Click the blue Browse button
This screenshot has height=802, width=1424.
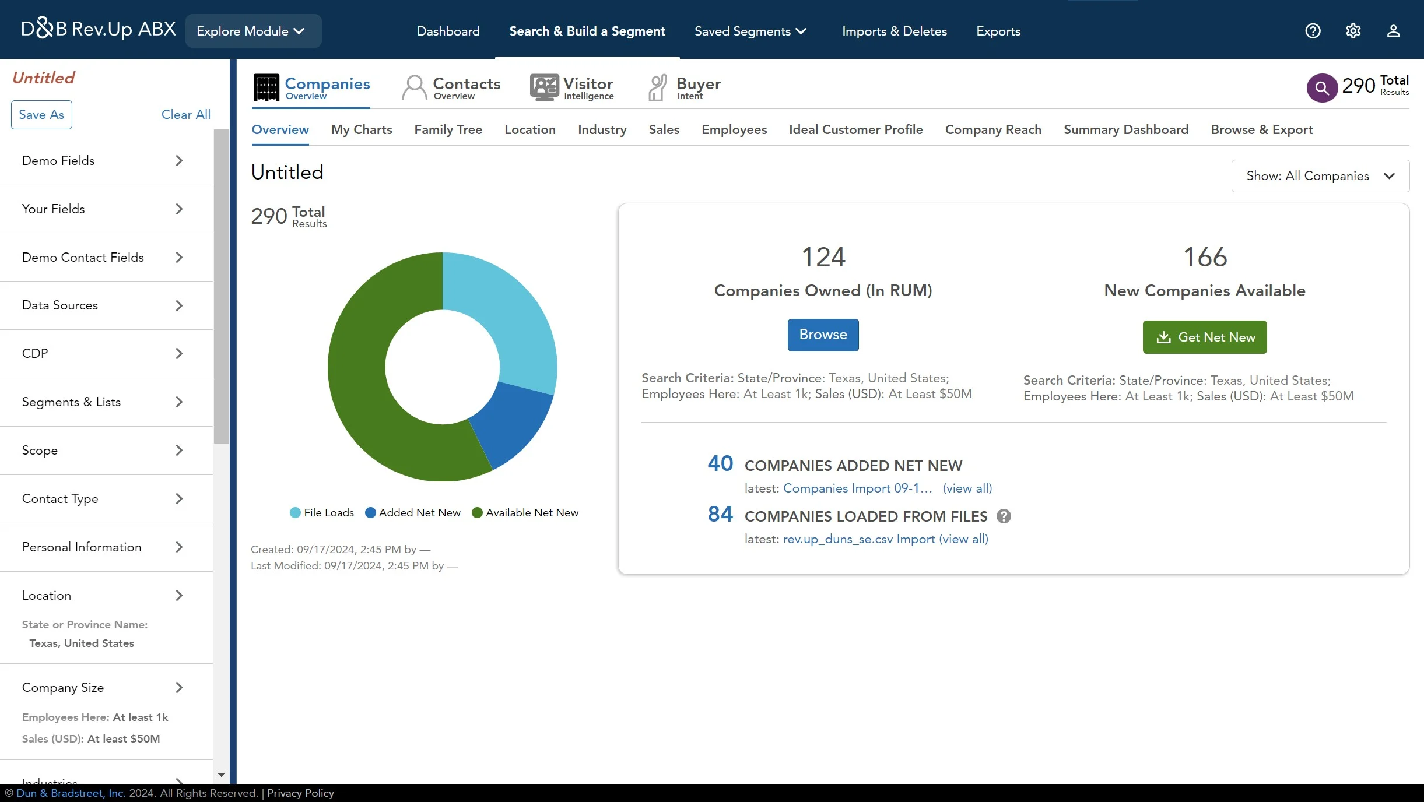[823, 335]
